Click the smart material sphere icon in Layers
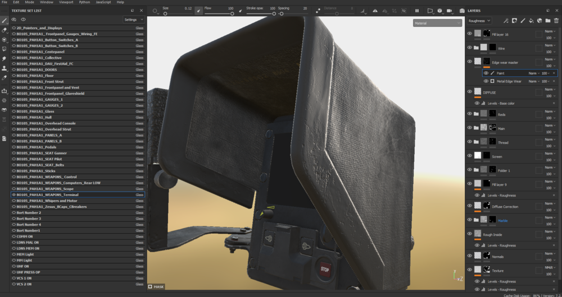The image size is (562, 297). point(540,21)
